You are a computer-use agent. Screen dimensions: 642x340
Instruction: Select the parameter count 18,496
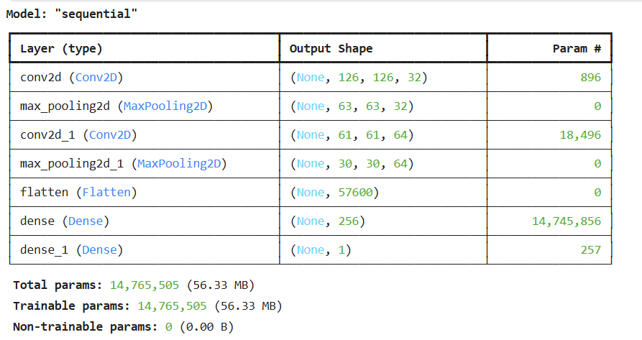coord(580,135)
